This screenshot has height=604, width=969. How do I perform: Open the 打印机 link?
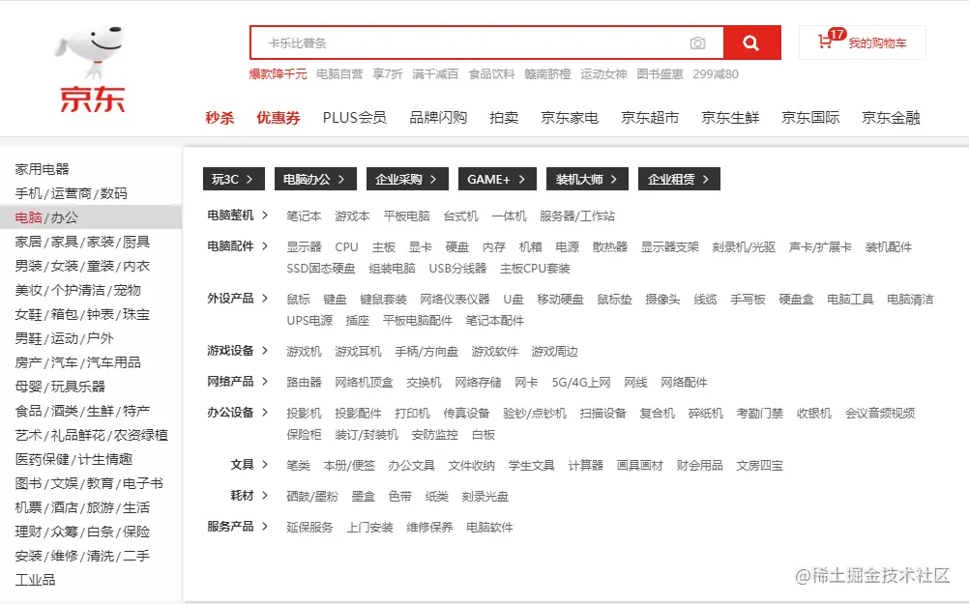pyautogui.click(x=412, y=414)
